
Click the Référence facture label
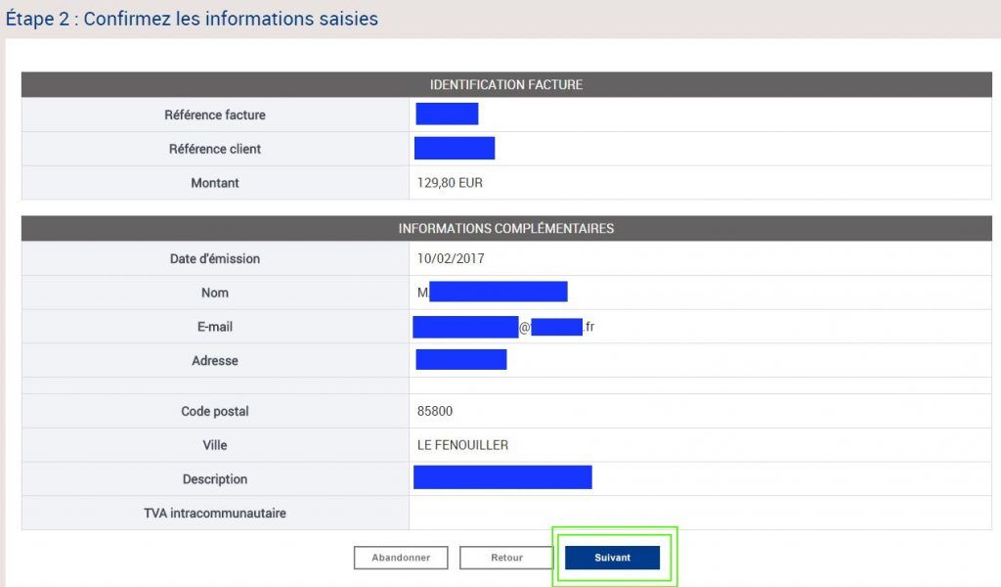[x=215, y=115]
